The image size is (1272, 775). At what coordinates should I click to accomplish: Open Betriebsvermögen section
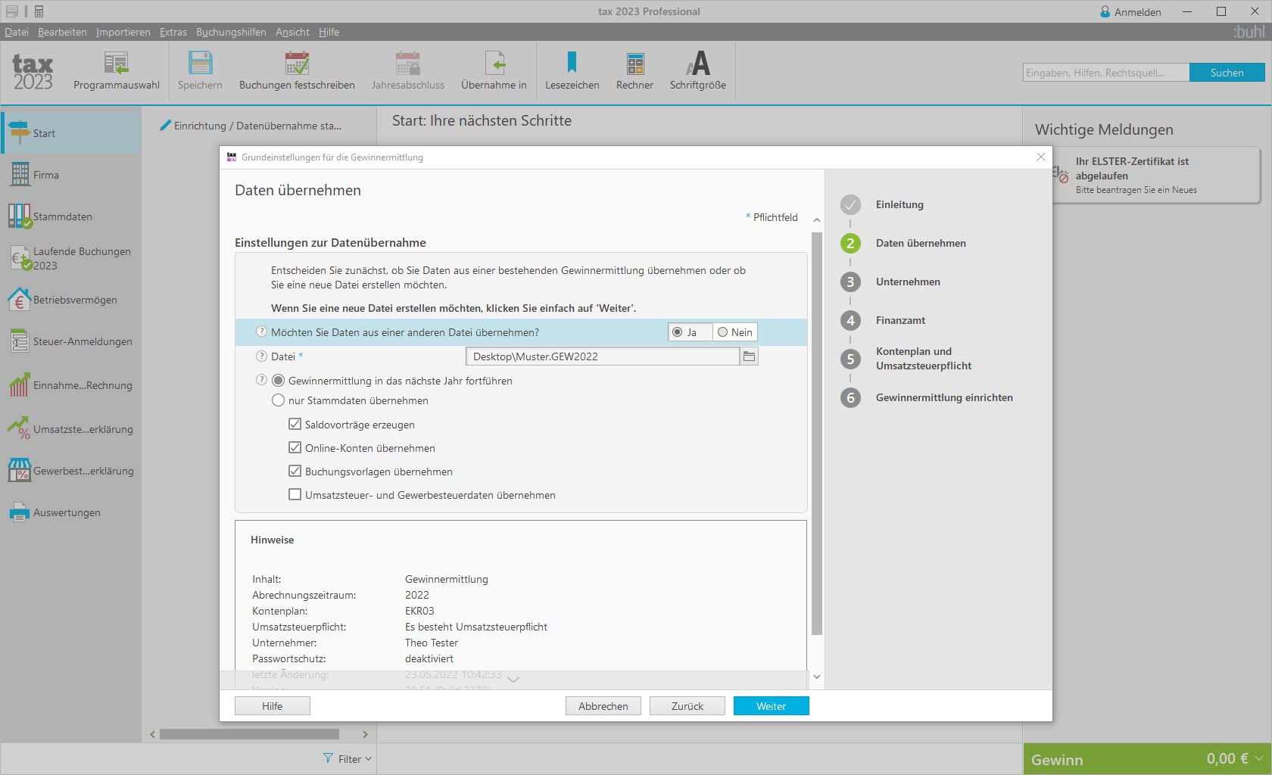(x=70, y=300)
